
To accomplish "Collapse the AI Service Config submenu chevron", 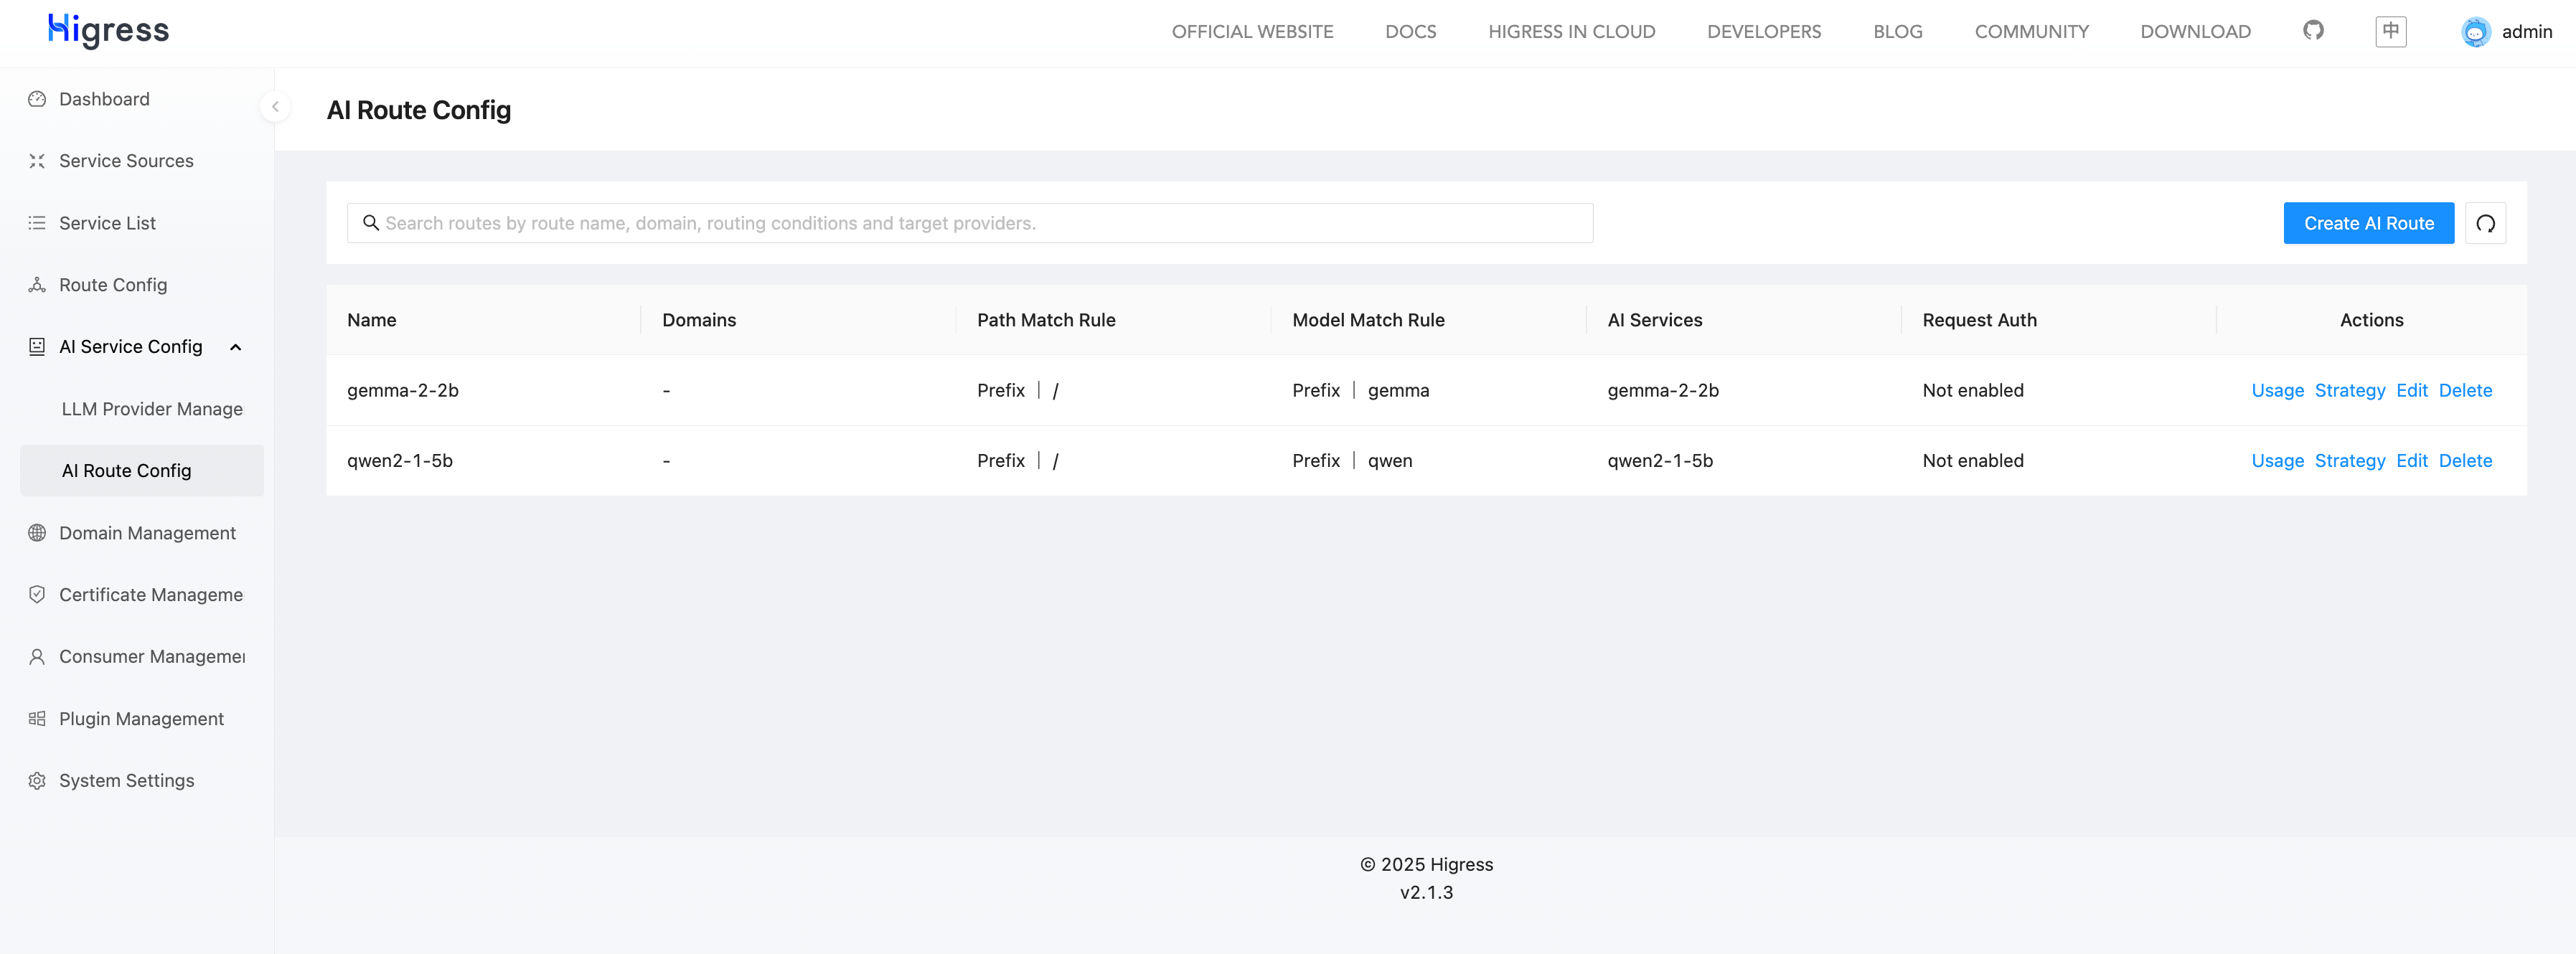I will [x=236, y=347].
